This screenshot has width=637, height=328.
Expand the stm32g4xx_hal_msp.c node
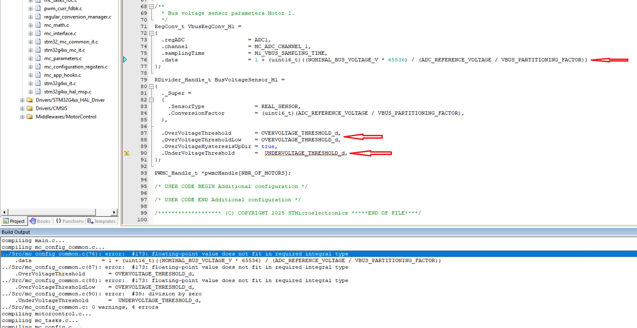(x=31, y=92)
